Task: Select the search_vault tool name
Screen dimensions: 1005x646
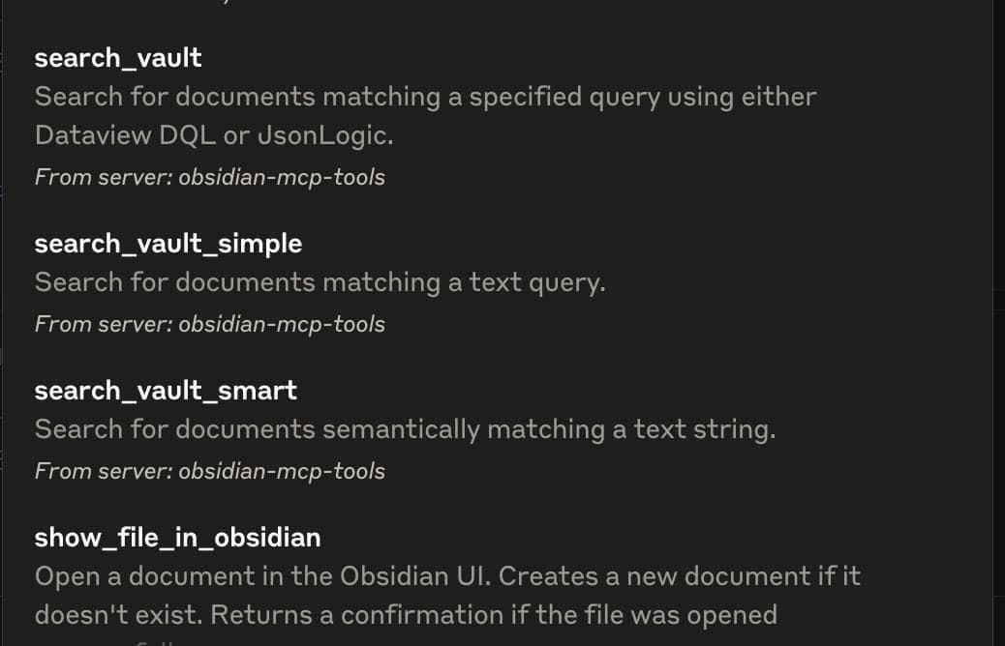Action: click(x=118, y=58)
